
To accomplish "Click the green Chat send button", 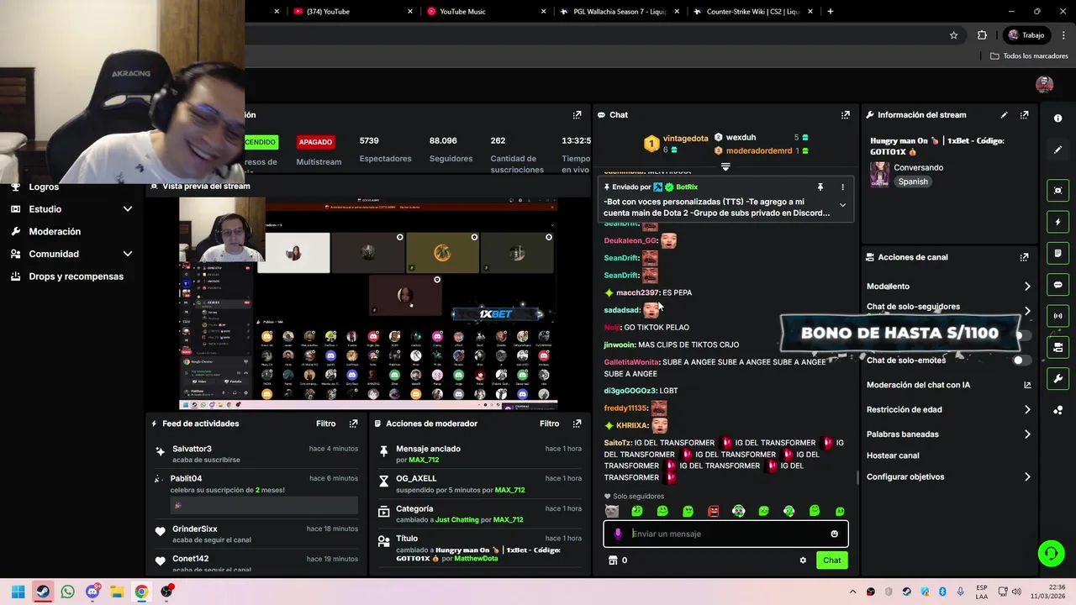I will (x=831, y=560).
